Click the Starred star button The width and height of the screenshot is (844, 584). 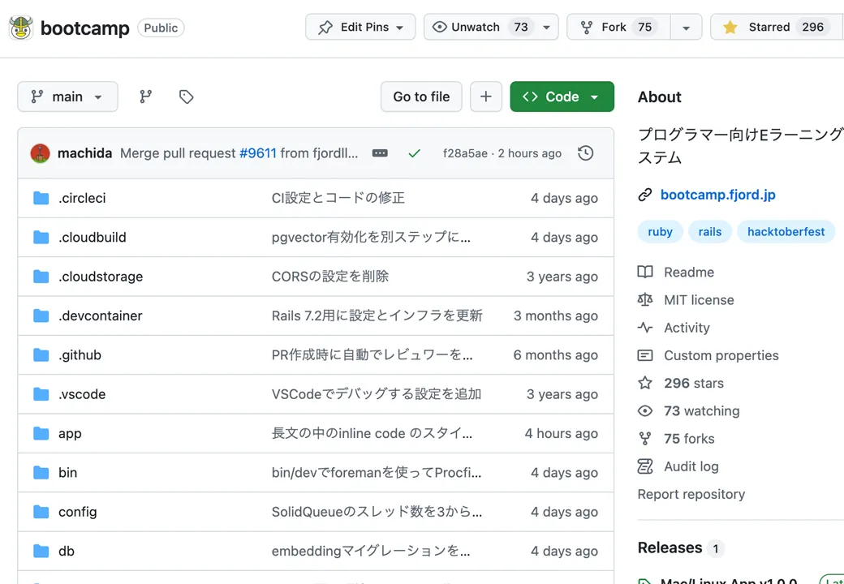[x=777, y=27]
